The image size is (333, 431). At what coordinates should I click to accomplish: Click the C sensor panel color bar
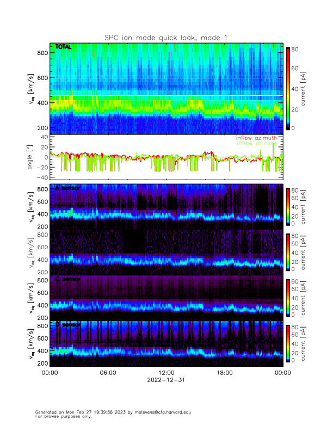[288, 297]
